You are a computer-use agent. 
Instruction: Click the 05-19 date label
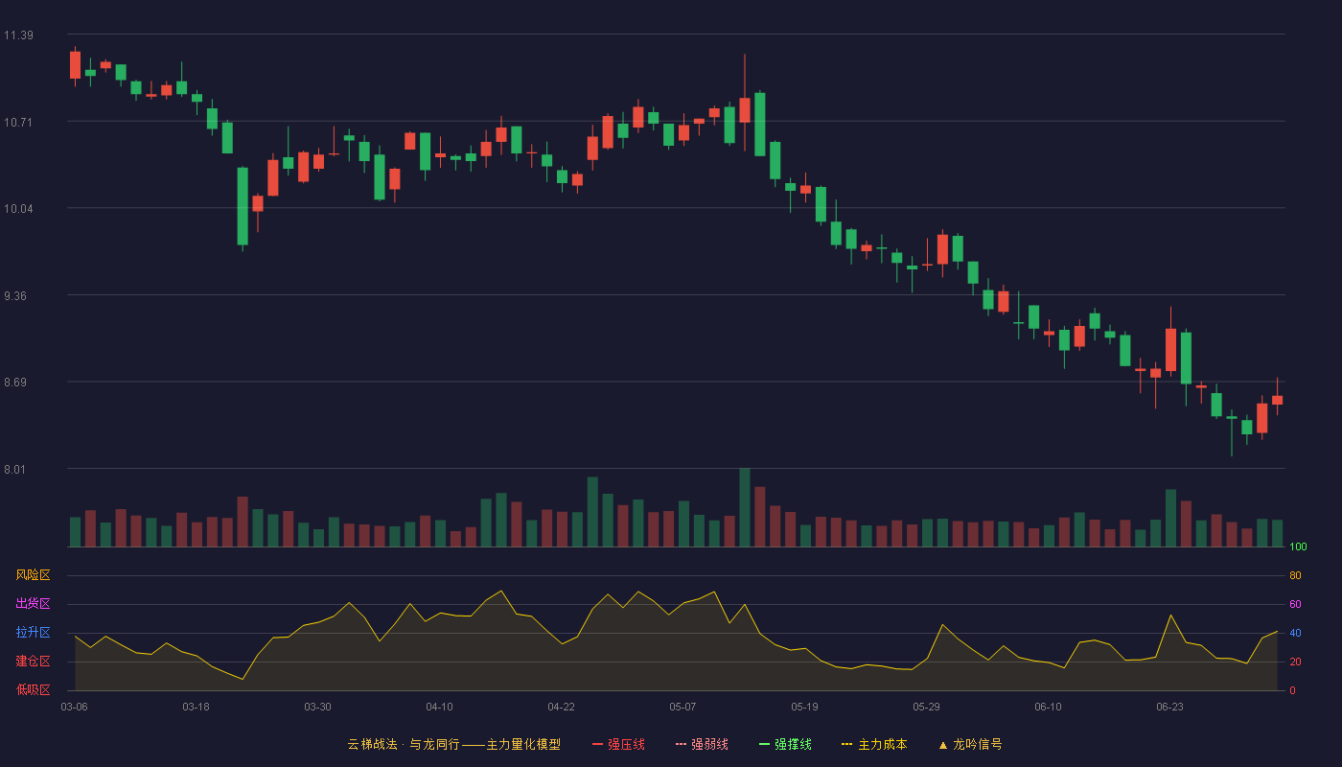pos(804,707)
